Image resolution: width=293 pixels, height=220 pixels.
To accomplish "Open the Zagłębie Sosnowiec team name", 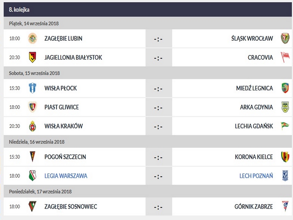I will 71,206.
